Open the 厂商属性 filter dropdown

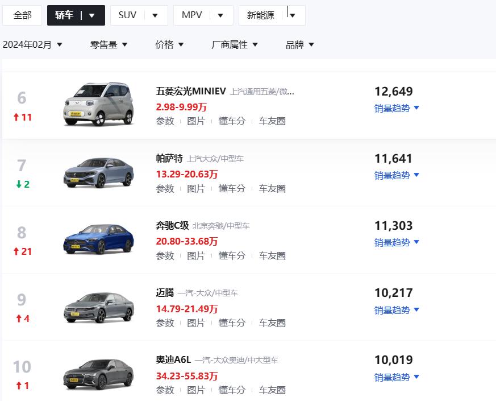235,45
